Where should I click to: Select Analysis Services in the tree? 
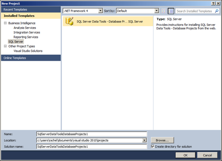25,28
